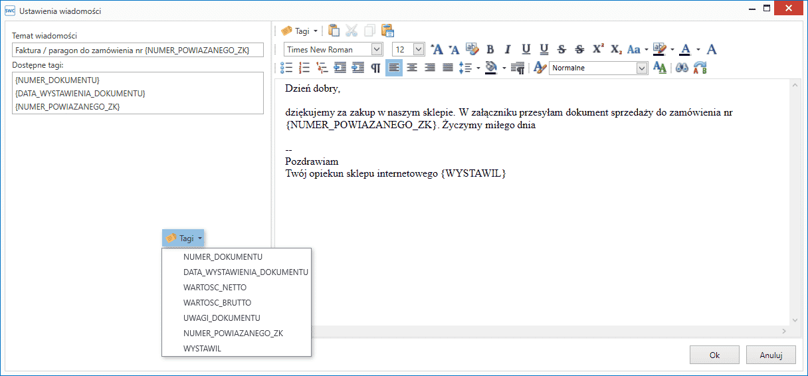Click the Change Case Aa icon
808x376 pixels.
pos(634,49)
